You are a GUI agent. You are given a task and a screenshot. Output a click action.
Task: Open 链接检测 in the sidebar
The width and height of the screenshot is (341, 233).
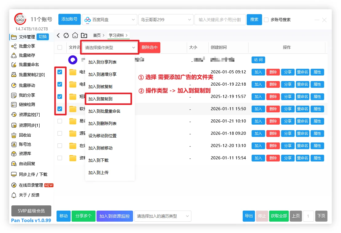27,104
